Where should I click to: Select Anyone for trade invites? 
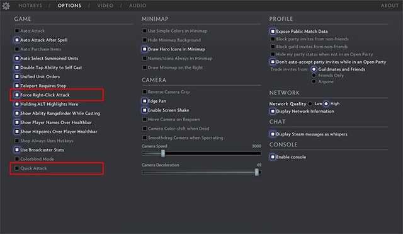(x=314, y=81)
